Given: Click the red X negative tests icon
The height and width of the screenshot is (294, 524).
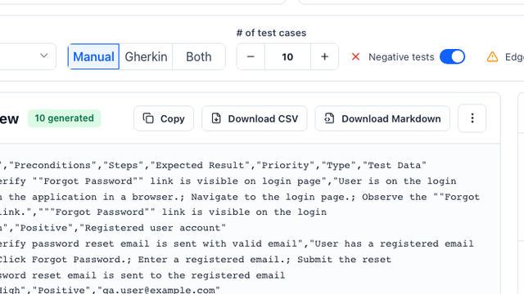Looking at the screenshot, I should 355,56.
